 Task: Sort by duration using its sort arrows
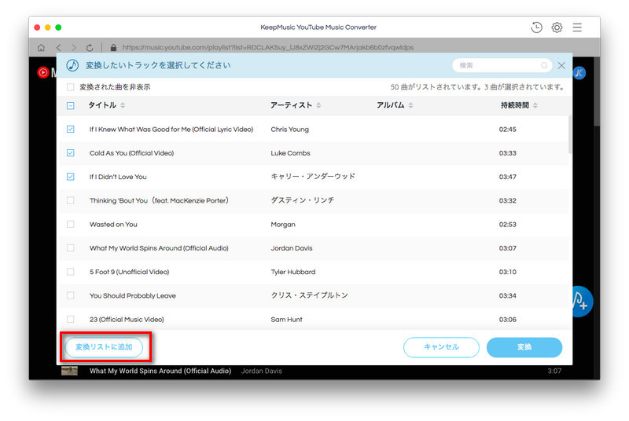click(x=535, y=105)
